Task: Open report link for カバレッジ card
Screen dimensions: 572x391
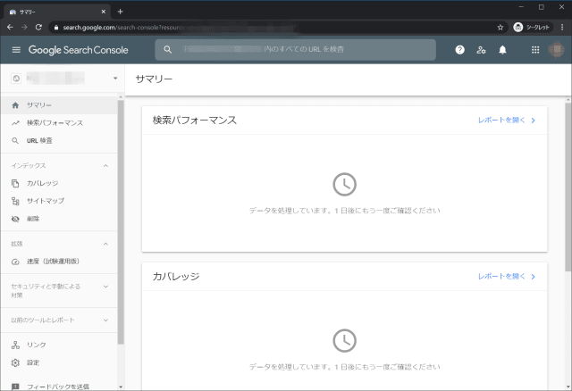Action: coord(507,277)
